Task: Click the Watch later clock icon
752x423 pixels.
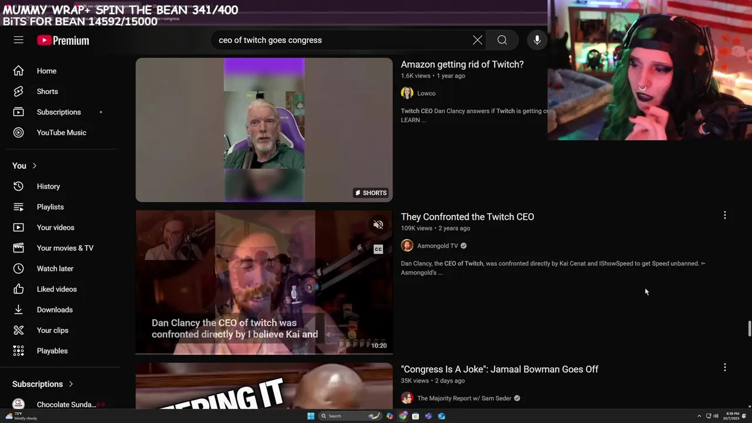Action: click(x=18, y=268)
